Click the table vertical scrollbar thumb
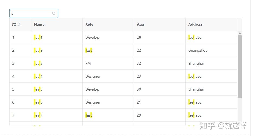253x136 pixels. [x=240, y=67]
